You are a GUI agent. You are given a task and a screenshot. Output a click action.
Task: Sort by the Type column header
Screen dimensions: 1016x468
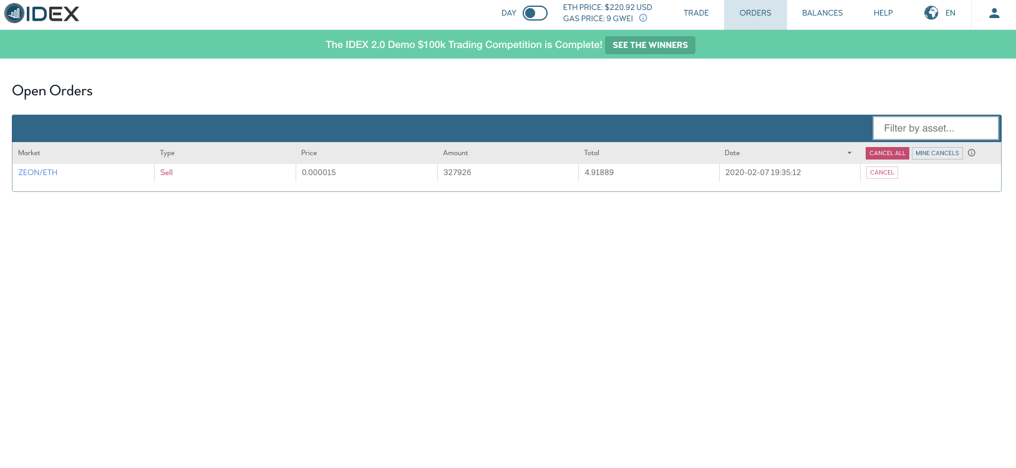pyautogui.click(x=167, y=153)
